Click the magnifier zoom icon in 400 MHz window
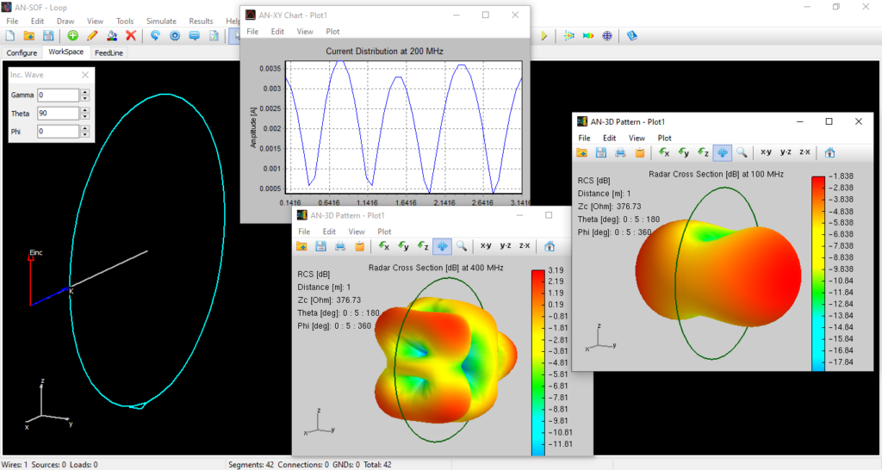This screenshot has height=470, width=882. click(462, 246)
